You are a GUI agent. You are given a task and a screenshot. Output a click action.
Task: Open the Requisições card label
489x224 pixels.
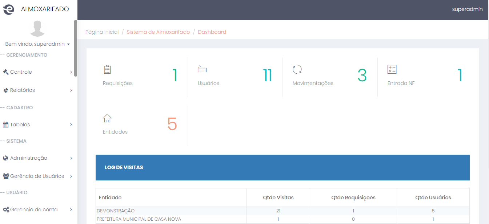click(x=118, y=83)
